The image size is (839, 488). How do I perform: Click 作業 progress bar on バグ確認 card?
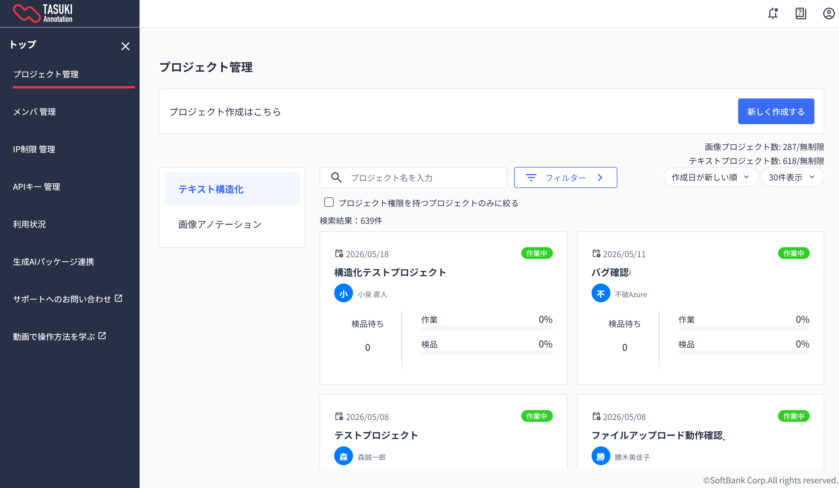coord(744,328)
